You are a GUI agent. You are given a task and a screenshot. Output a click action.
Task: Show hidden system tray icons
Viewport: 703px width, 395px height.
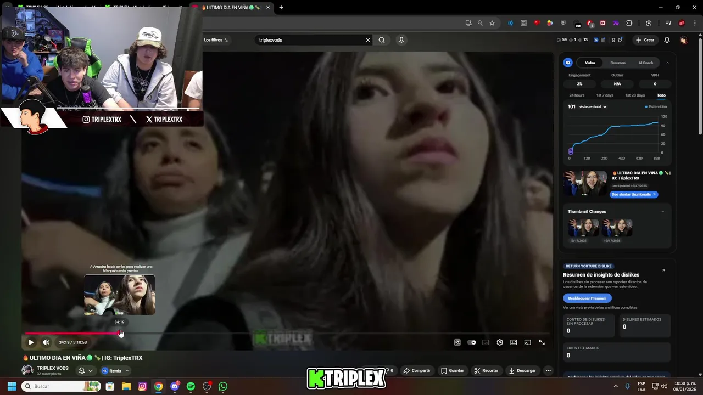point(616,386)
